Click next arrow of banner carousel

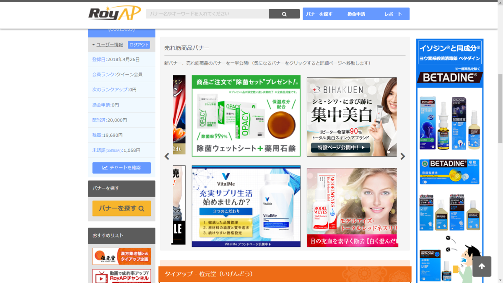click(403, 156)
